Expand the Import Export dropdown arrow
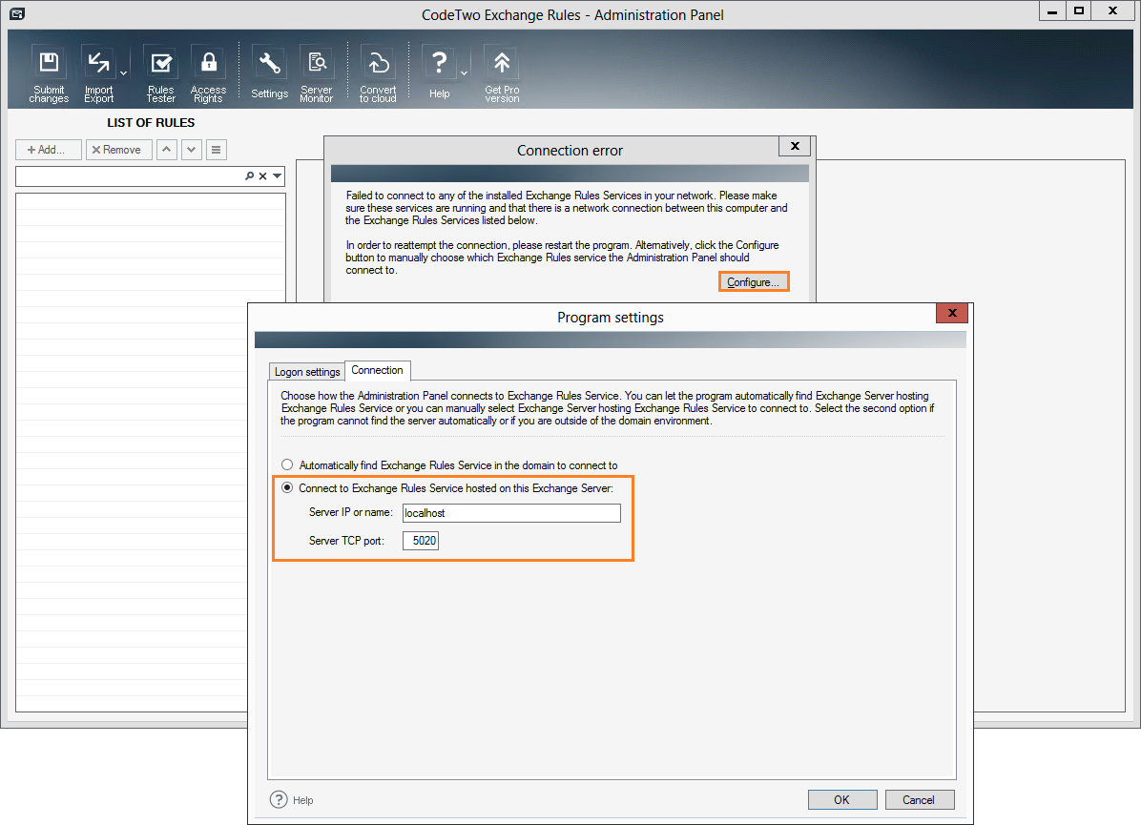This screenshot has height=825, width=1141. pyautogui.click(x=124, y=73)
